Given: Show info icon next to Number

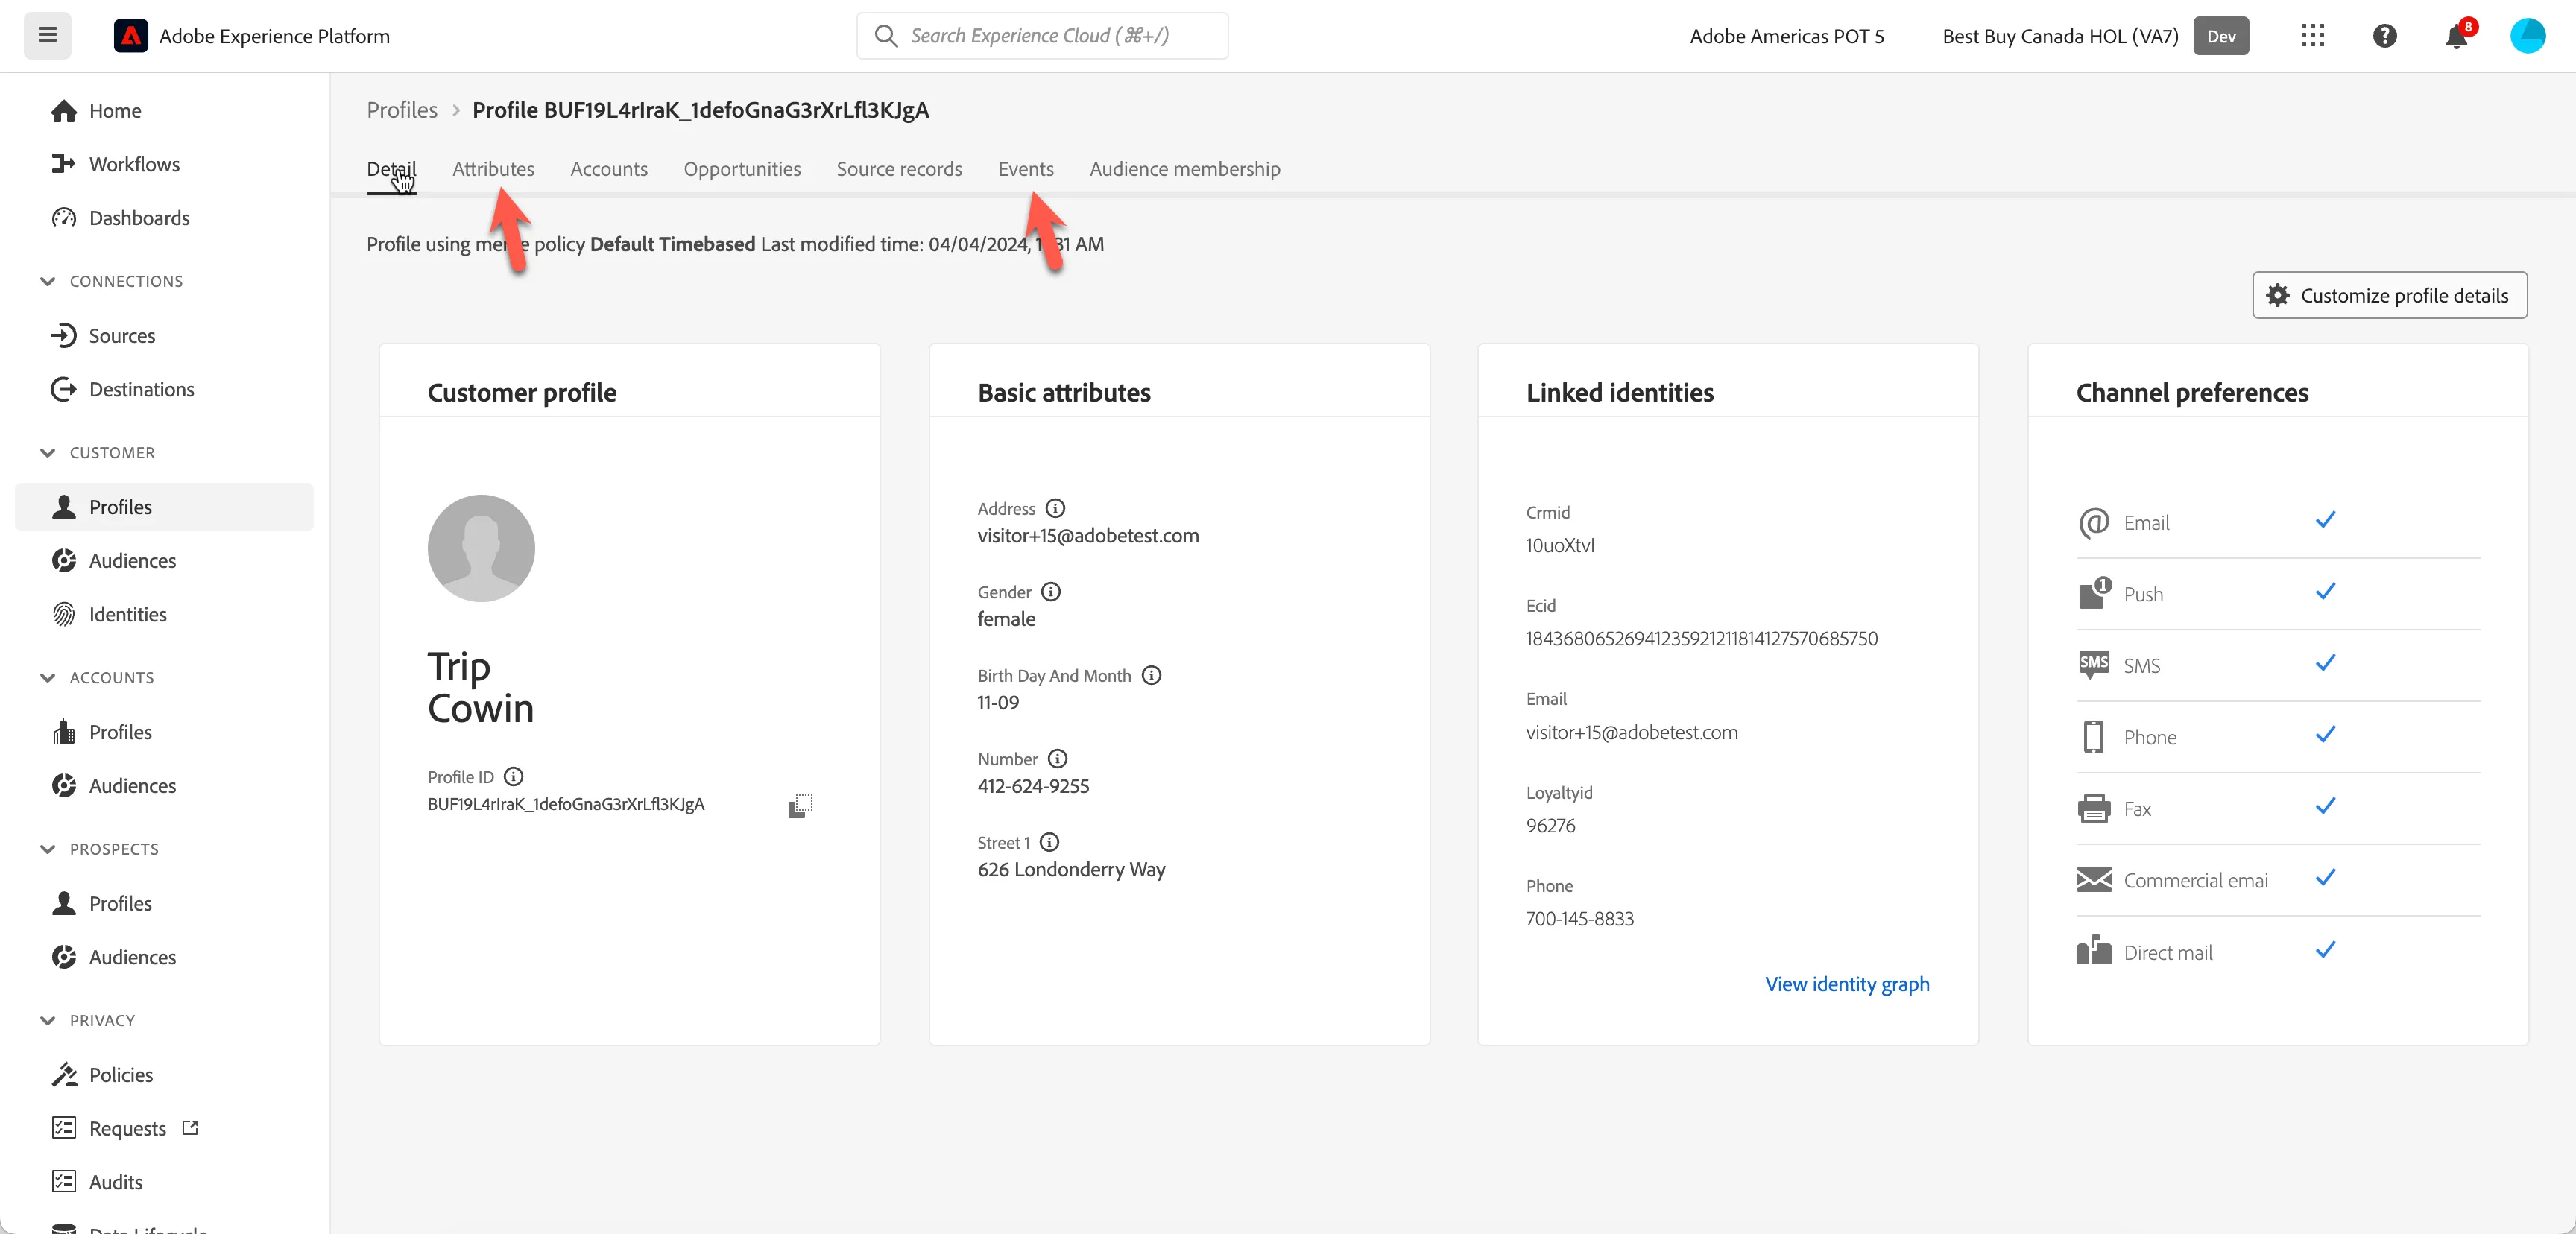Looking at the screenshot, I should 1057,759.
